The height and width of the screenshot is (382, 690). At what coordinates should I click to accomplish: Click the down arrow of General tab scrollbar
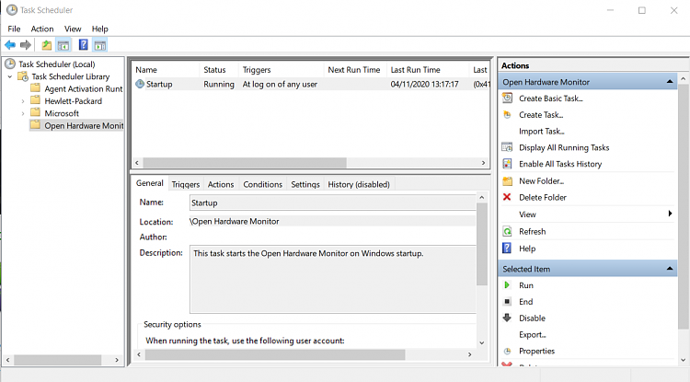click(x=482, y=342)
